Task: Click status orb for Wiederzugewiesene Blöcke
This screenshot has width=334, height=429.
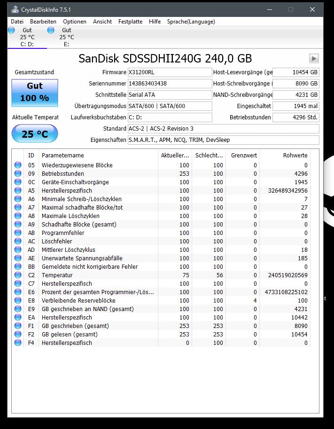Action: [x=18, y=165]
